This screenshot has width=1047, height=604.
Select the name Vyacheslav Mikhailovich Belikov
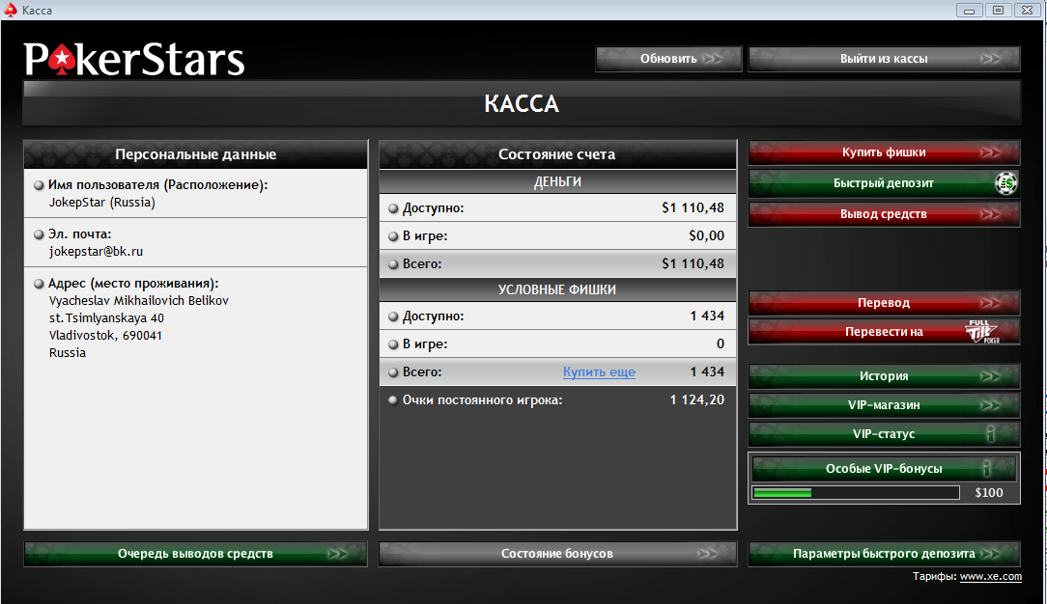pyautogui.click(x=139, y=301)
